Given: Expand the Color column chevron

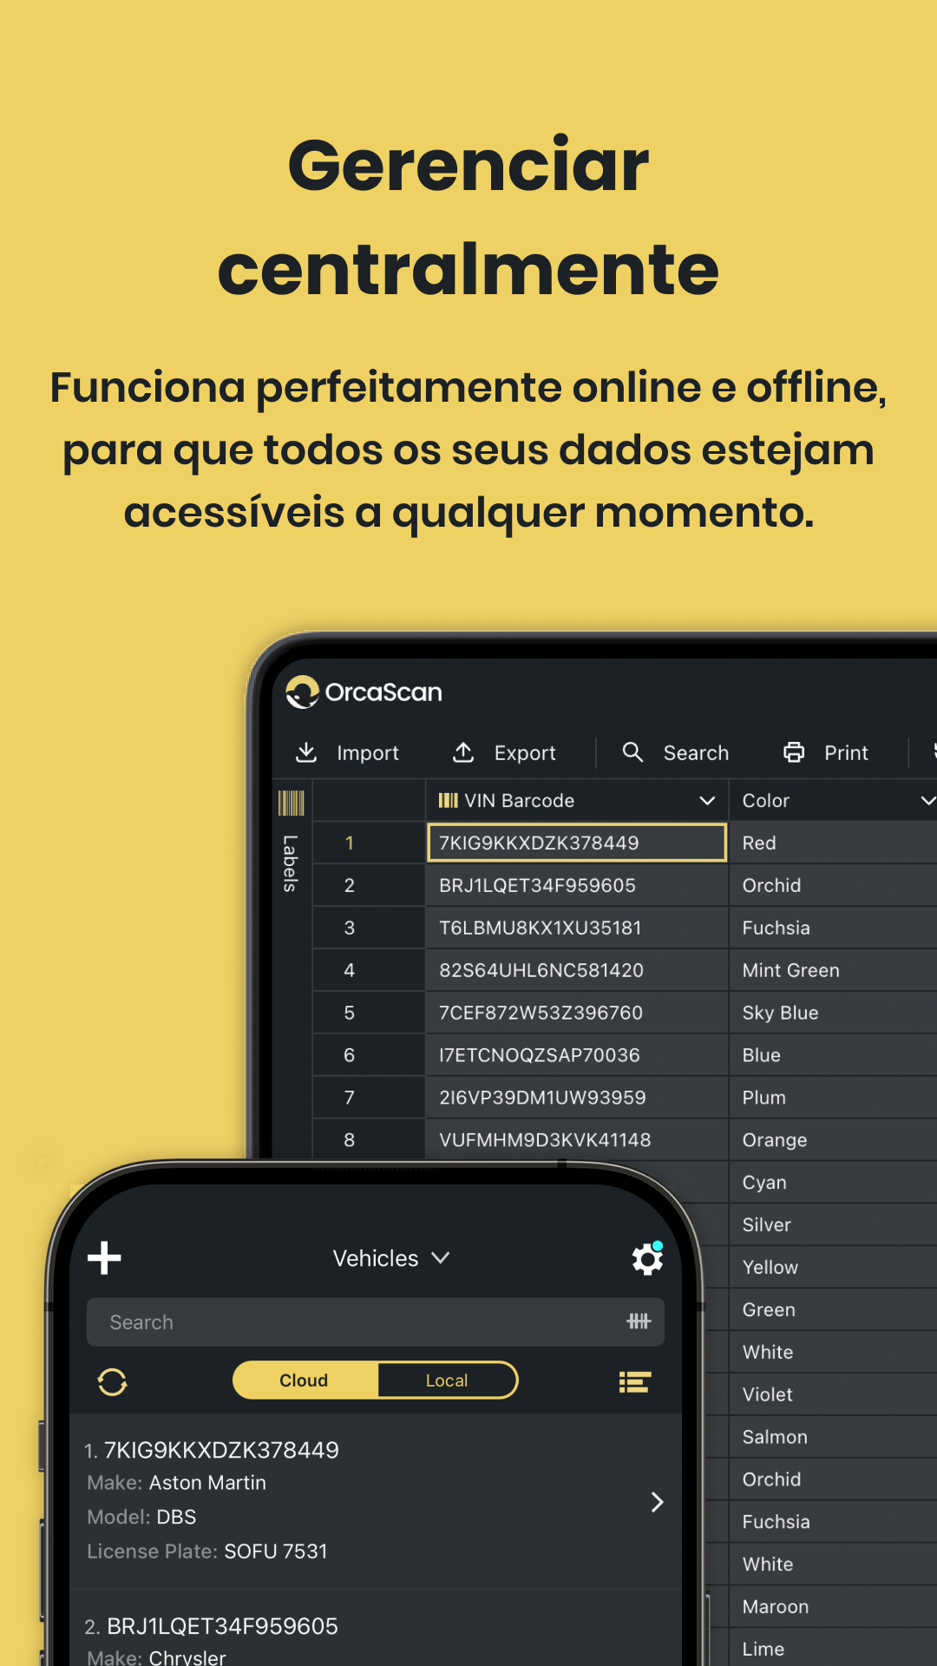Looking at the screenshot, I should tap(927, 800).
